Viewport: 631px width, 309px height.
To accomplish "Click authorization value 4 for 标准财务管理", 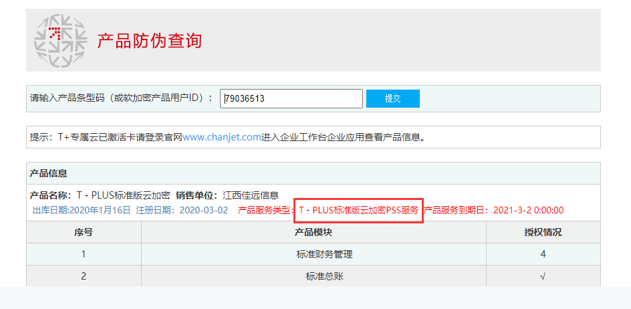I will tap(543, 254).
